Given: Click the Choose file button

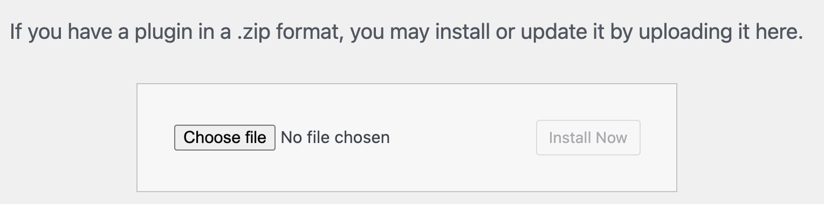Looking at the screenshot, I should pyautogui.click(x=224, y=138).
